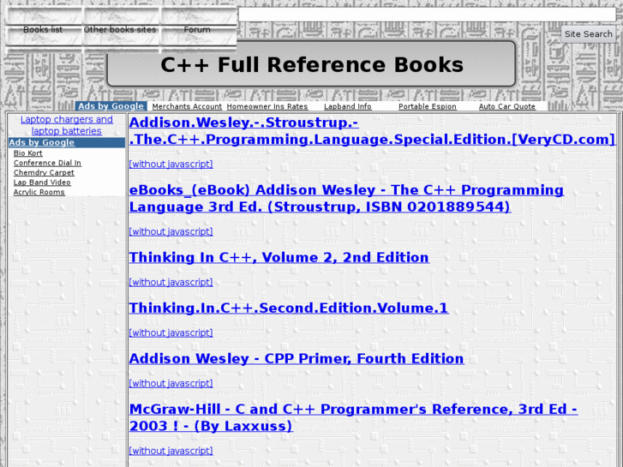Open the Homeowner Ins Rates ad link

[x=267, y=106]
